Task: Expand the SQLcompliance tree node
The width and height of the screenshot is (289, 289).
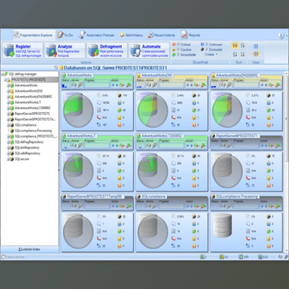Action: 8,125
